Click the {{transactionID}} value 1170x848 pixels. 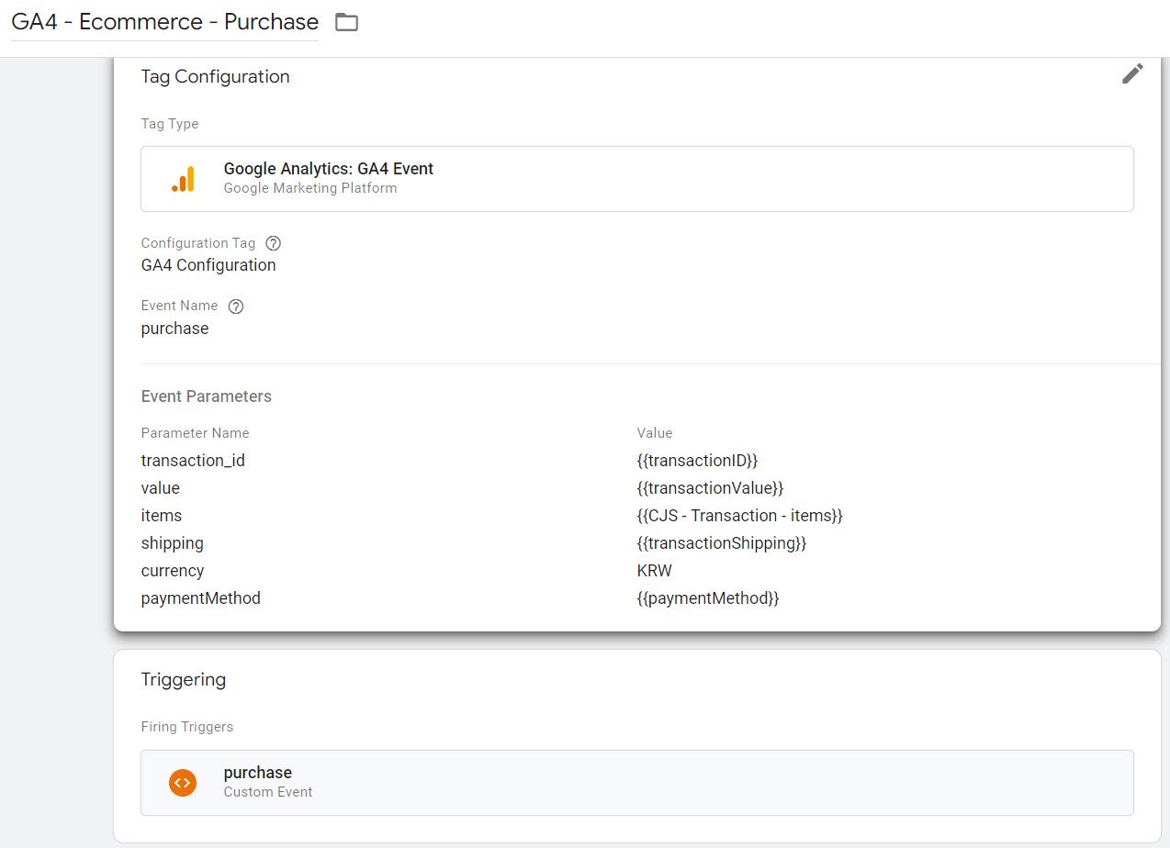pos(697,461)
